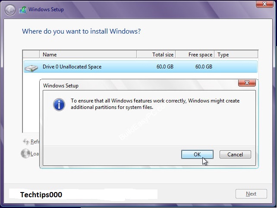The height and width of the screenshot is (208, 277).
Task: Click the hard drive icon for Drive 0
Action: coord(31,68)
